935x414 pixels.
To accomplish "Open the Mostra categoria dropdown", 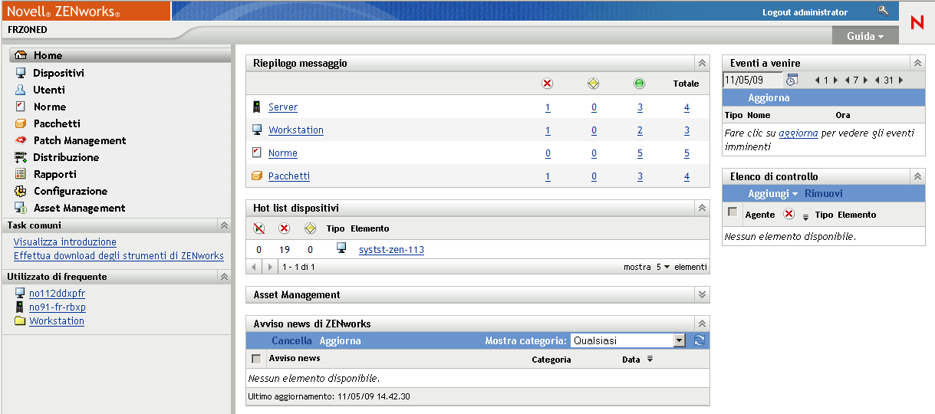I will 627,341.
